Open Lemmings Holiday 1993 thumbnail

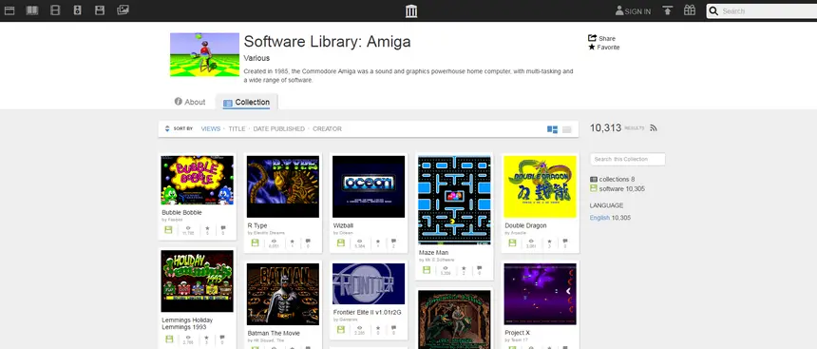click(x=197, y=281)
